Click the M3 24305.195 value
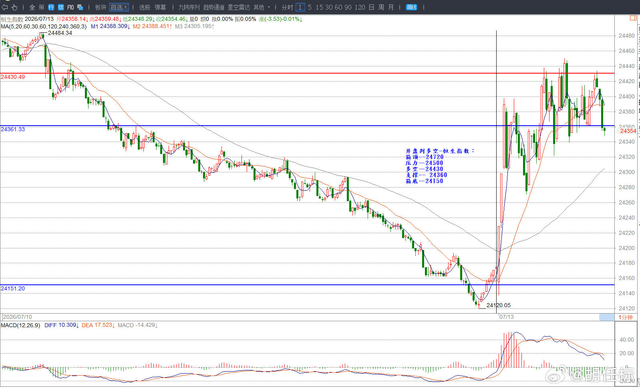This screenshot has height=390, width=640. coord(195,26)
